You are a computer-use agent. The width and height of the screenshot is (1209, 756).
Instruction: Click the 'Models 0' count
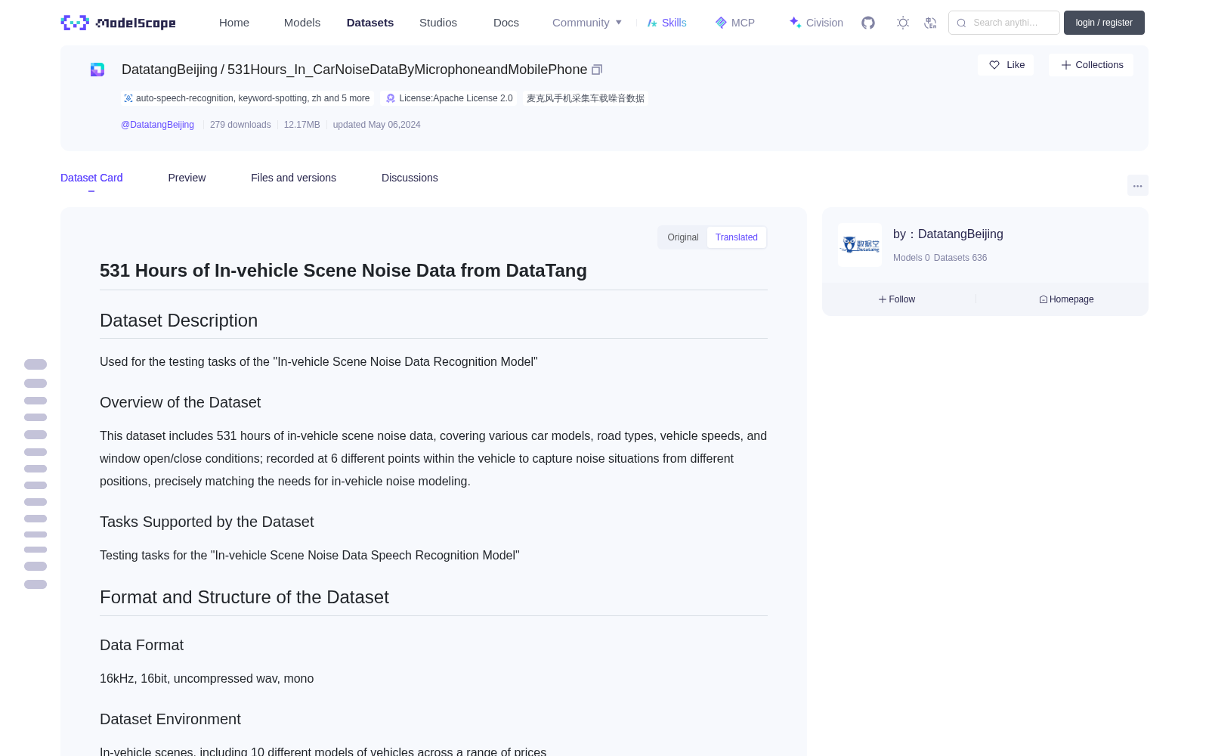(911, 258)
